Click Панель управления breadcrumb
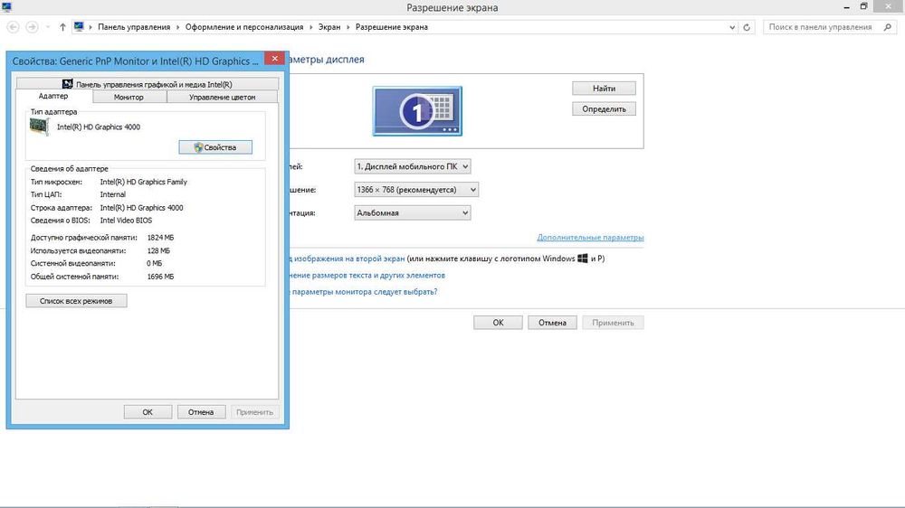Viewport: 905px width, 508px height. [134, 27]
